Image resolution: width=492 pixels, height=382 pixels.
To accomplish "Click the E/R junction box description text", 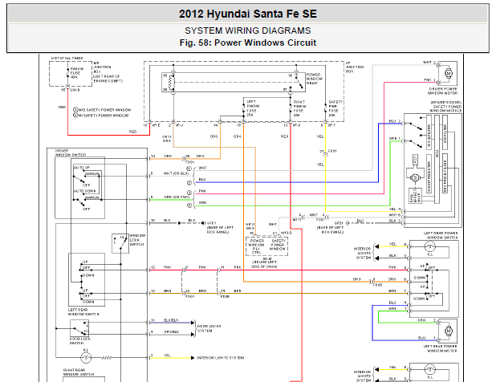I will click(108, 71).
